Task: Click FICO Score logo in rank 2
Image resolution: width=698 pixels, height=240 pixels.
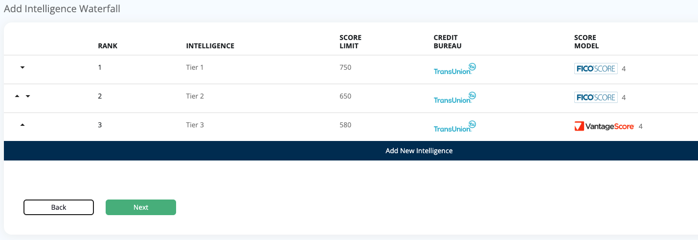Action: (x=596, y=98)
